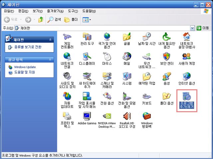Collapse the 참고 항목 section

50,59
